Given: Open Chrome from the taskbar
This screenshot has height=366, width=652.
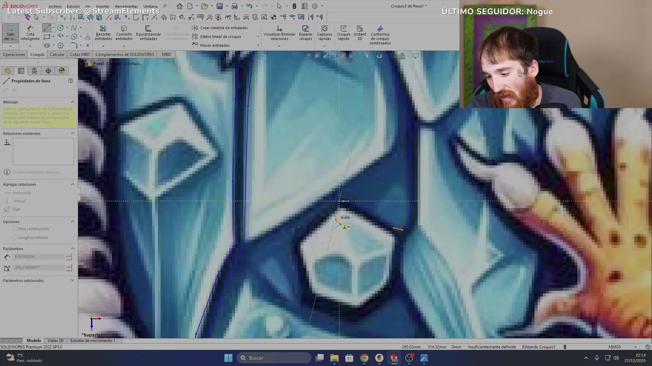Looking at the screenshot, I should point(364,358).
